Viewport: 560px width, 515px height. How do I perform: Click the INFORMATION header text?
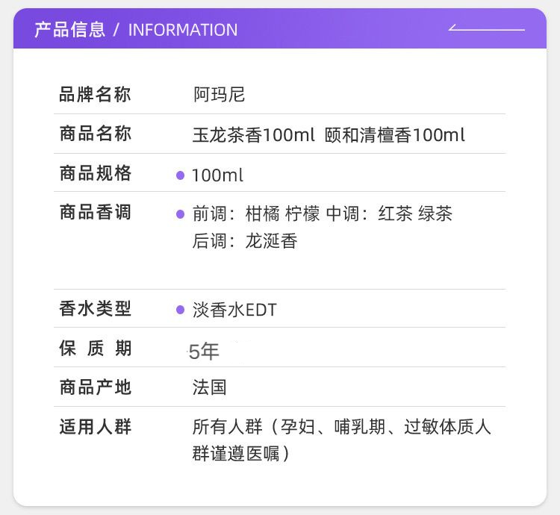point(183,30)
